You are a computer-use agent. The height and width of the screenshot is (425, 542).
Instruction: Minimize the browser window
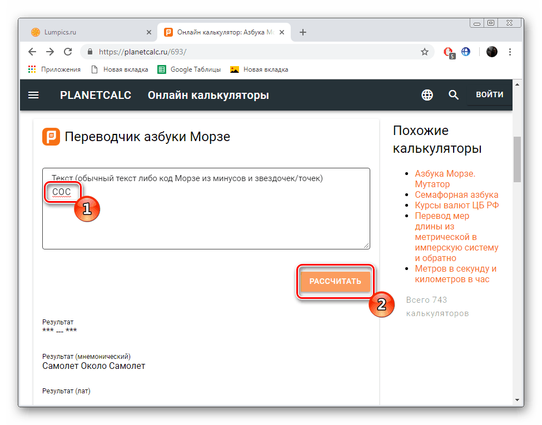[x=477, y=23]
